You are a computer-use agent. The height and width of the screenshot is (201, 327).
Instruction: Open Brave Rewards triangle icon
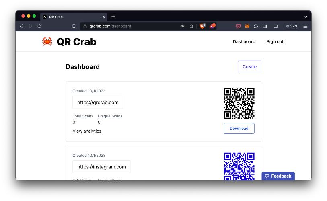point(212,26)
